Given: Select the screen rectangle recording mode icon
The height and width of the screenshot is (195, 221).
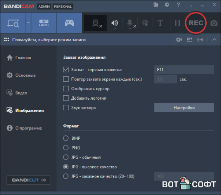Looking at the screenshot, I should pyautogui.click(x=13, y=23).
